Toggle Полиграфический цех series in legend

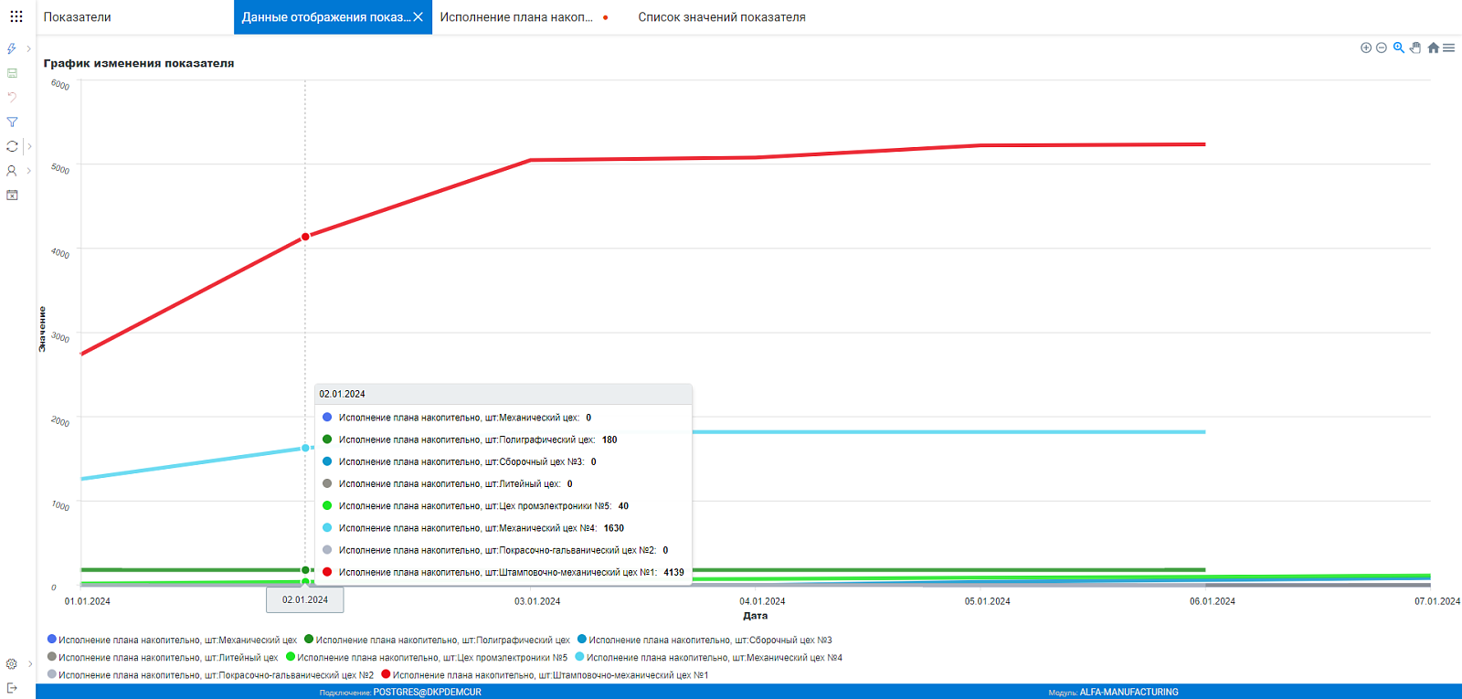(437, 640)
